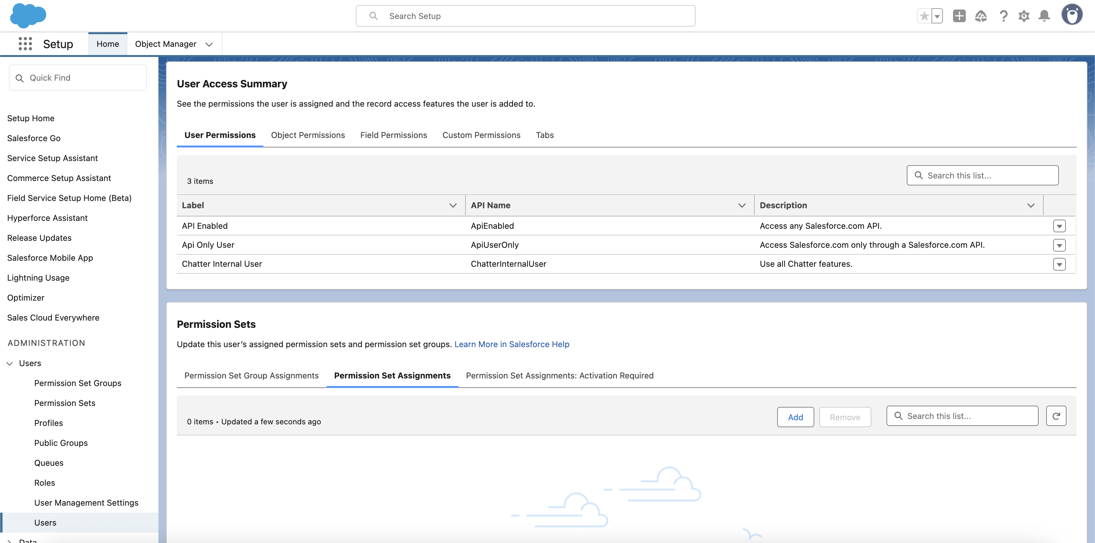
Task: Open the App Launcher waffle icon
Action: point(25,44)
